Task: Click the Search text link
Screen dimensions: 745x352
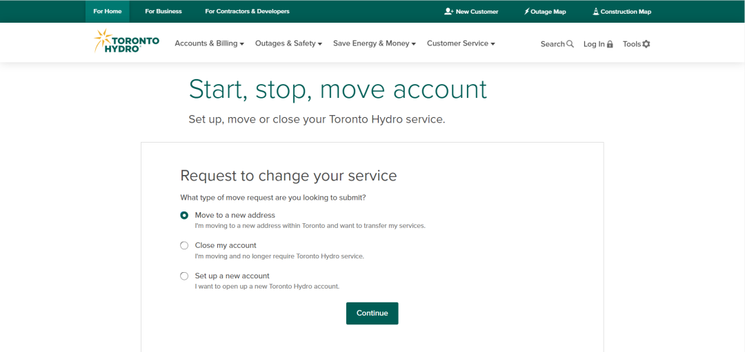Action: (x=553, y=44)
